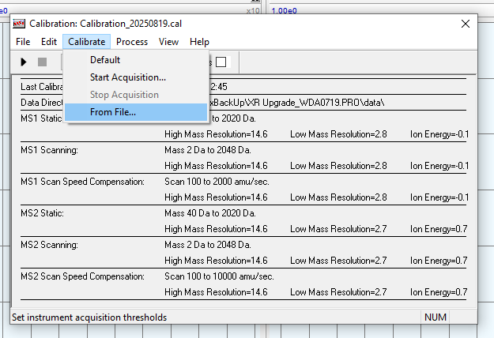Open the View menu
The width and height of the screenshot is (494, 338).
(168, 42)
